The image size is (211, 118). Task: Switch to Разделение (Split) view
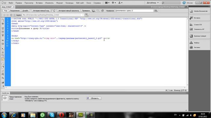coord(15,10)
